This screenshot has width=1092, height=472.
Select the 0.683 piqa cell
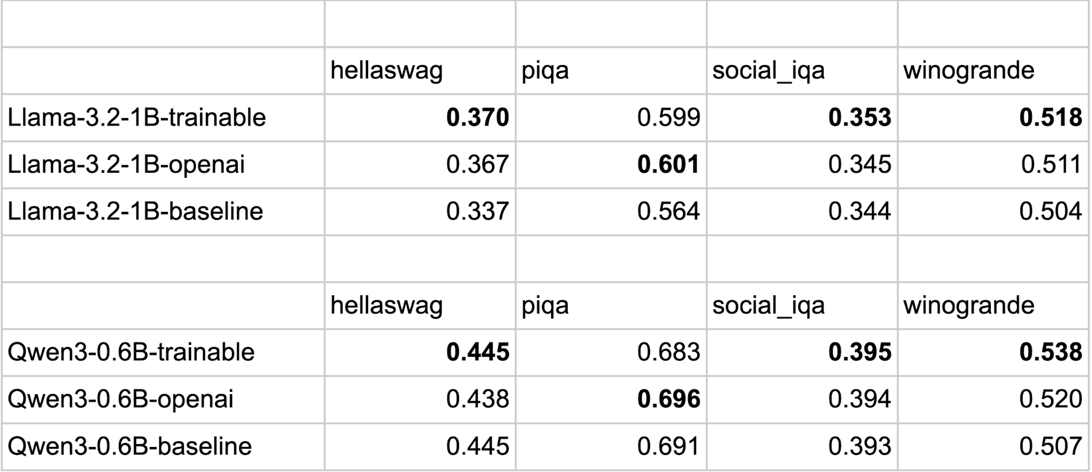tap(668, 352)
